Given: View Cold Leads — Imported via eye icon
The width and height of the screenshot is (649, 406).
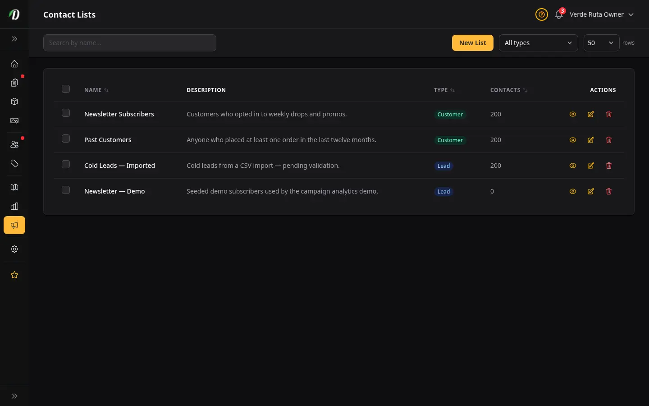Looking at the screenshot, I should tap(573, 166).
